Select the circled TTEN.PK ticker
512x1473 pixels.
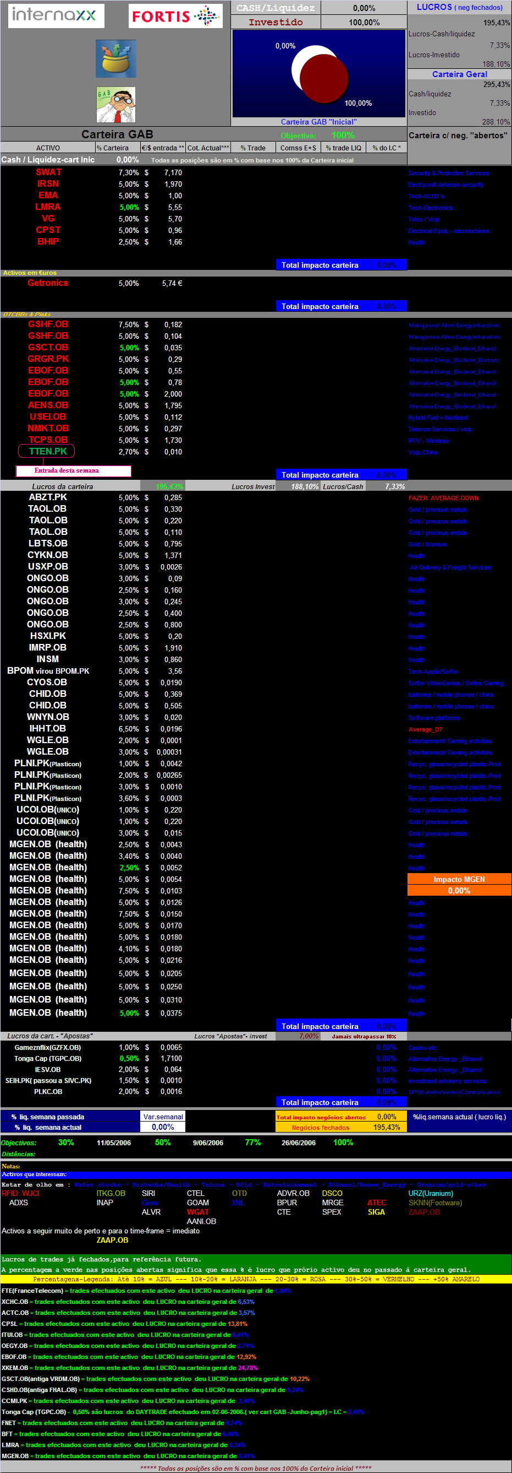(x=47, y=451)
